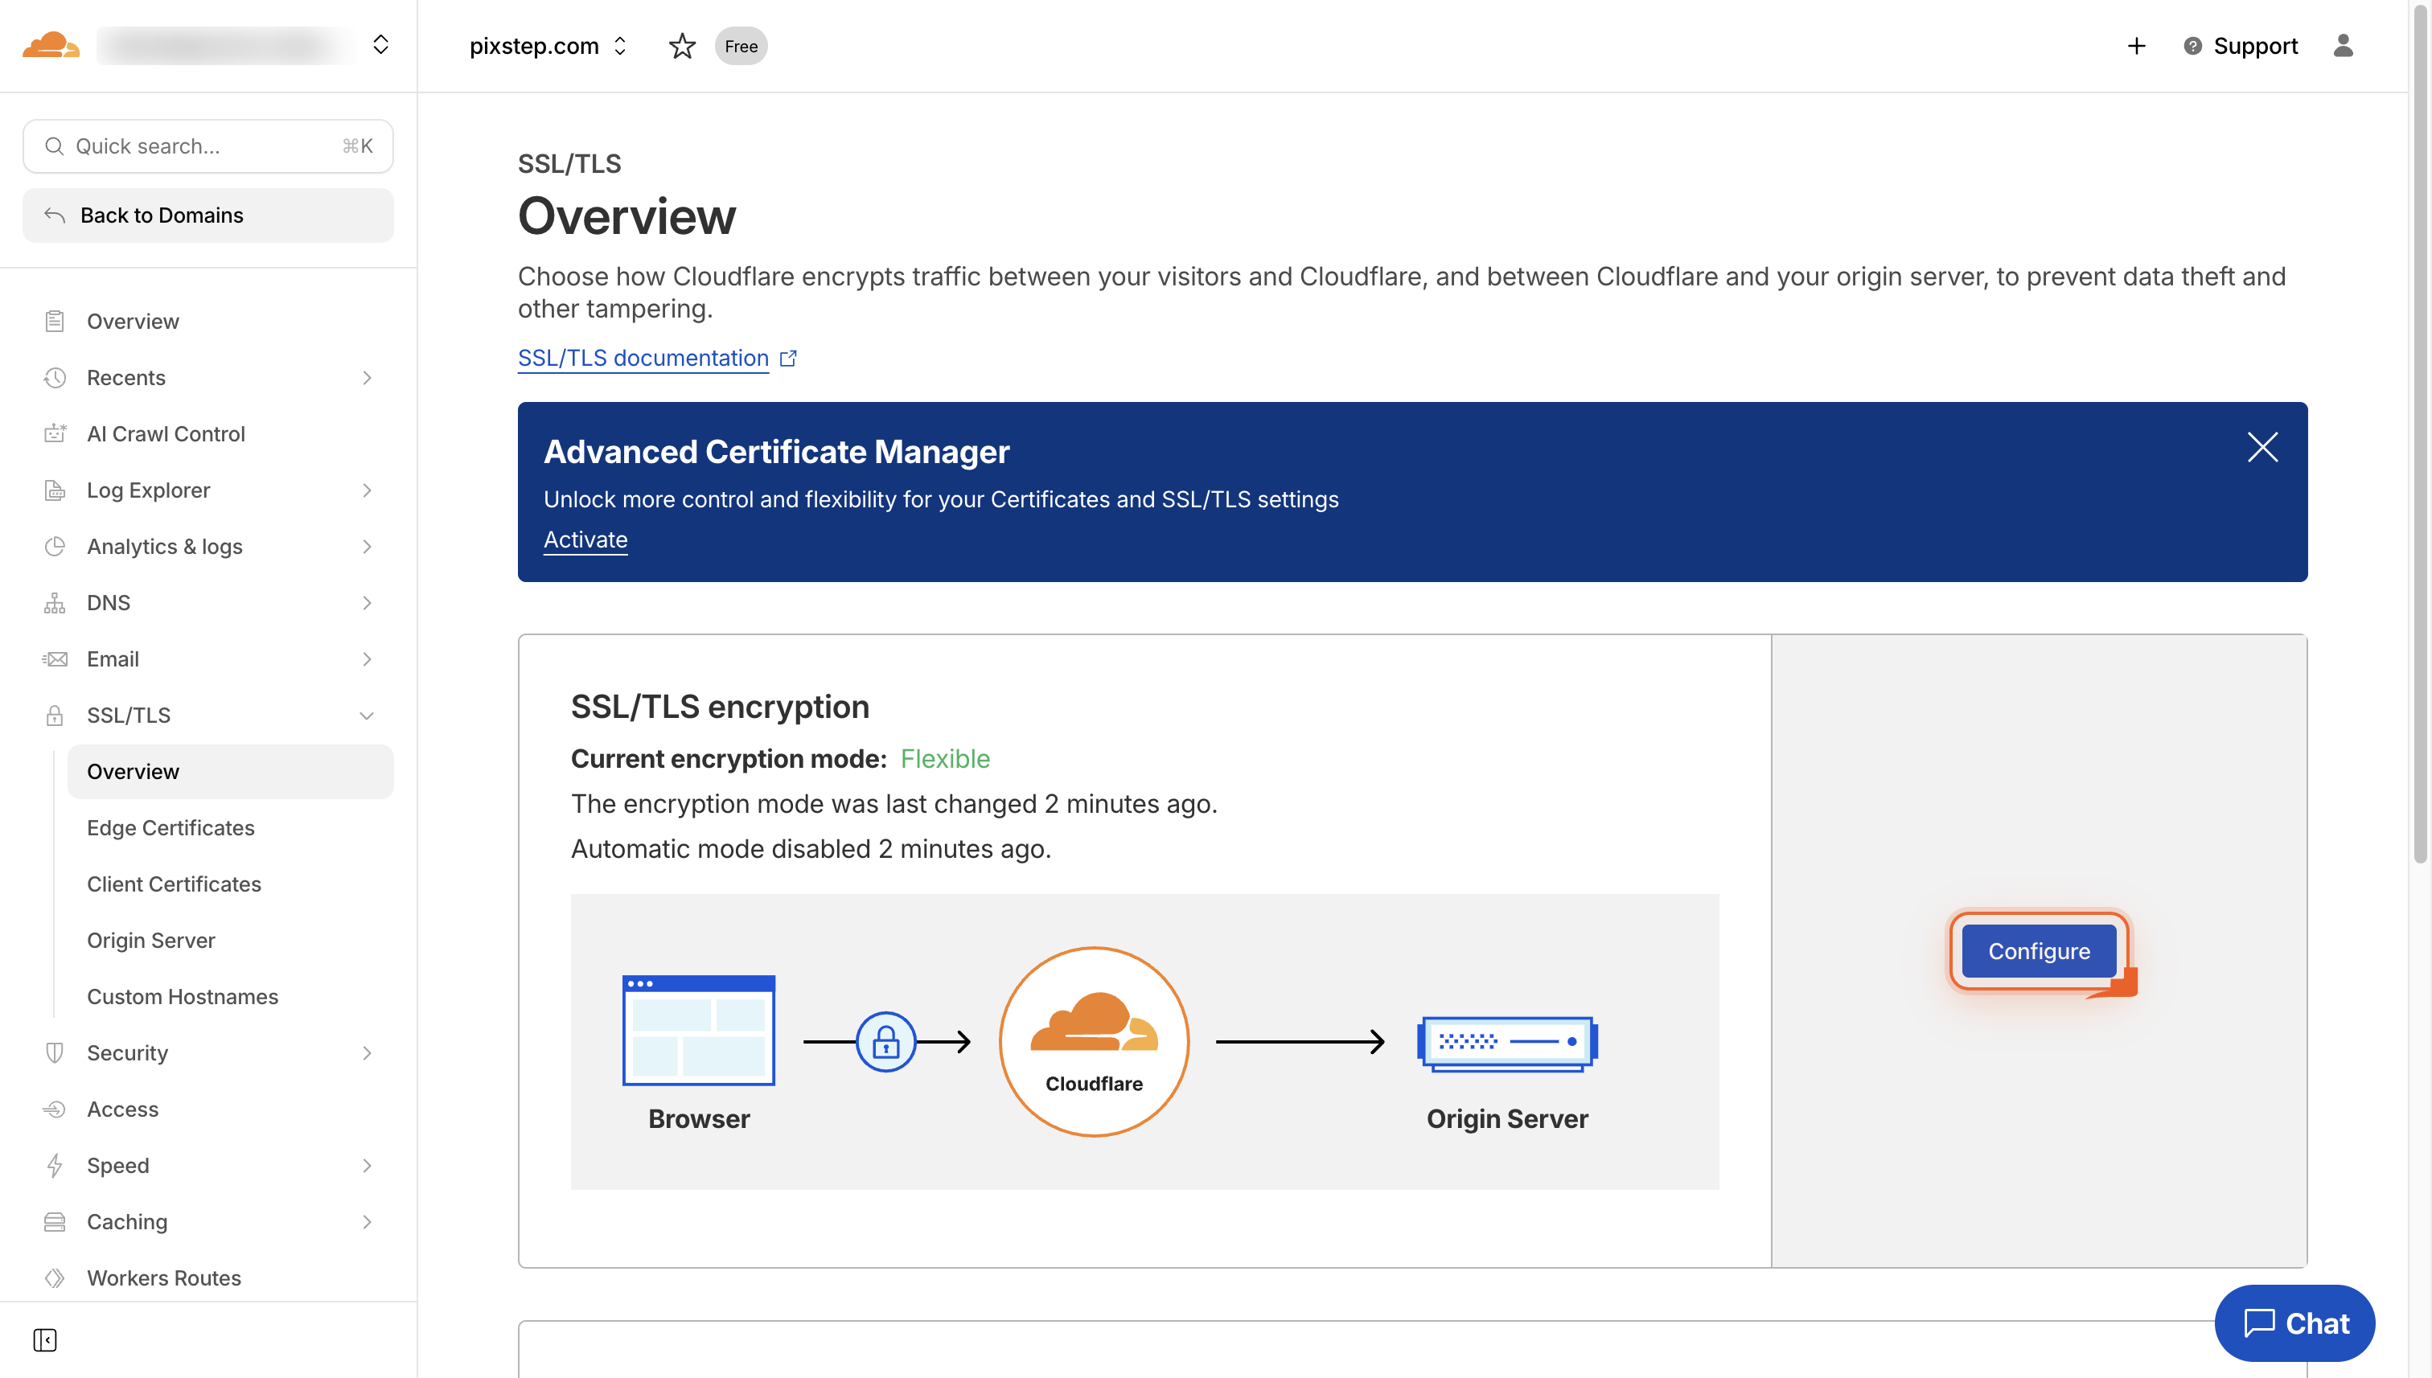Click the Quick search field
The image size is (2432, 1378).
pos(207,146)
